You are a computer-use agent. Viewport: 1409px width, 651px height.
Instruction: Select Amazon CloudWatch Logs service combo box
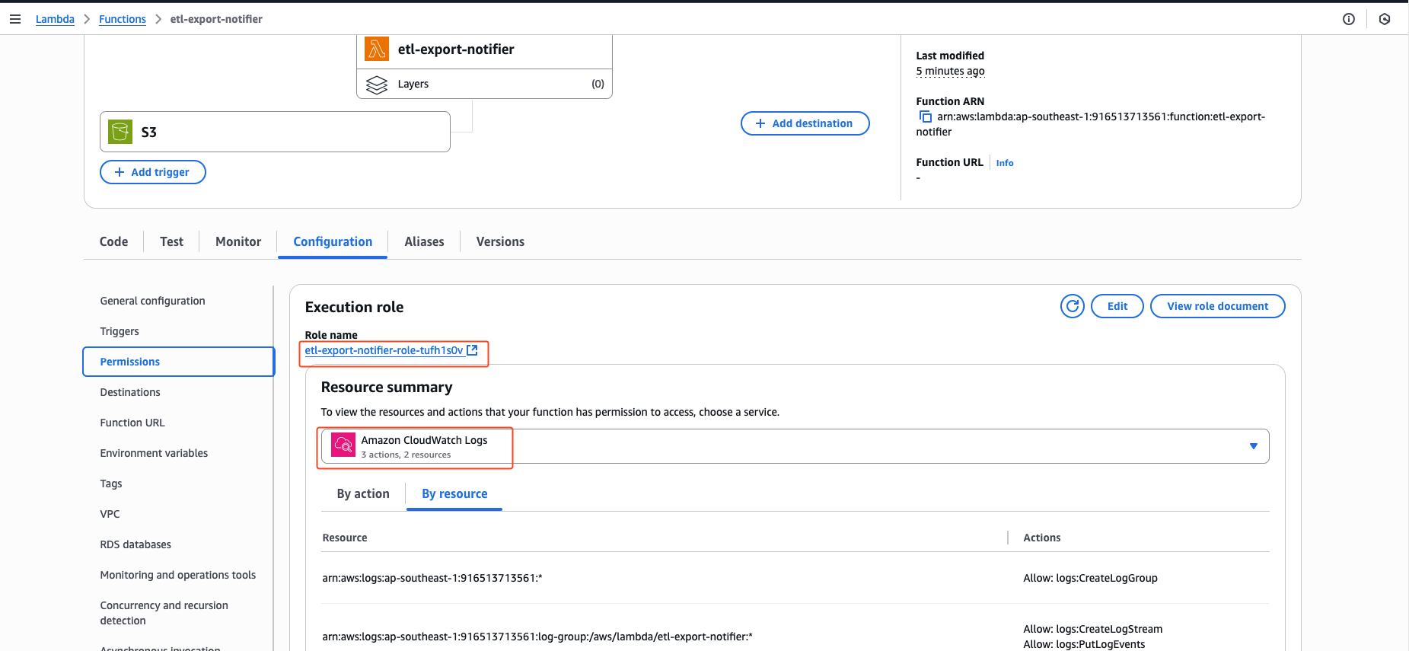point(795,446)
